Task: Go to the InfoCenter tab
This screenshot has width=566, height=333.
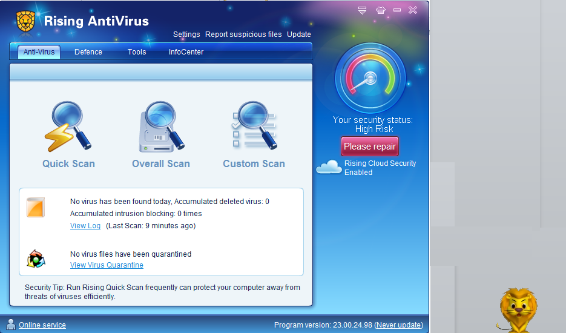Action: coord(186,52)
